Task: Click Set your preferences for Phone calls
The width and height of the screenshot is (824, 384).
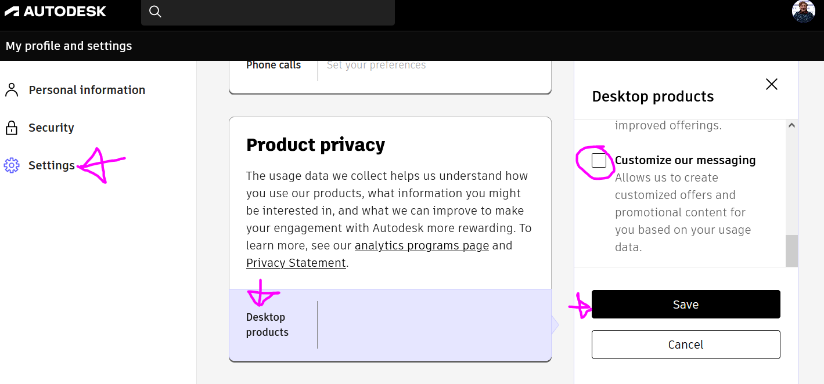Action: [x=376, y=64]
